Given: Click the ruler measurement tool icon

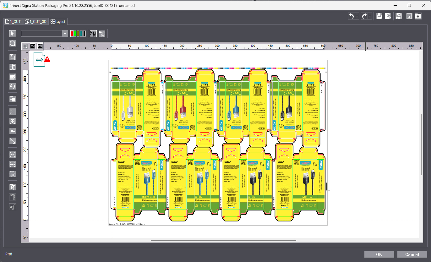Looking at the screenshot, I should click(13, 164).
